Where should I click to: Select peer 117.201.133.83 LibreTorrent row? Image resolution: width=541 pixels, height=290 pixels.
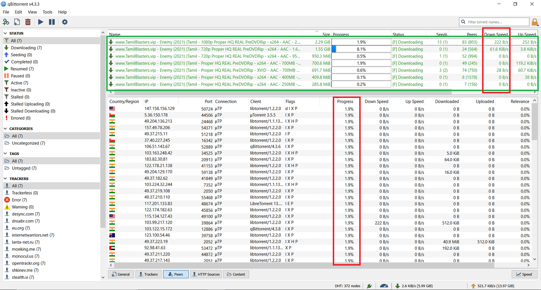(320, 204)
